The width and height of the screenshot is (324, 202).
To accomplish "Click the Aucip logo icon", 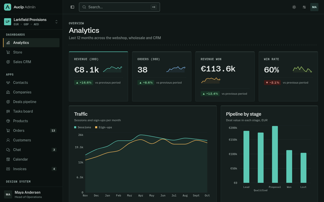I will [8, 7].
